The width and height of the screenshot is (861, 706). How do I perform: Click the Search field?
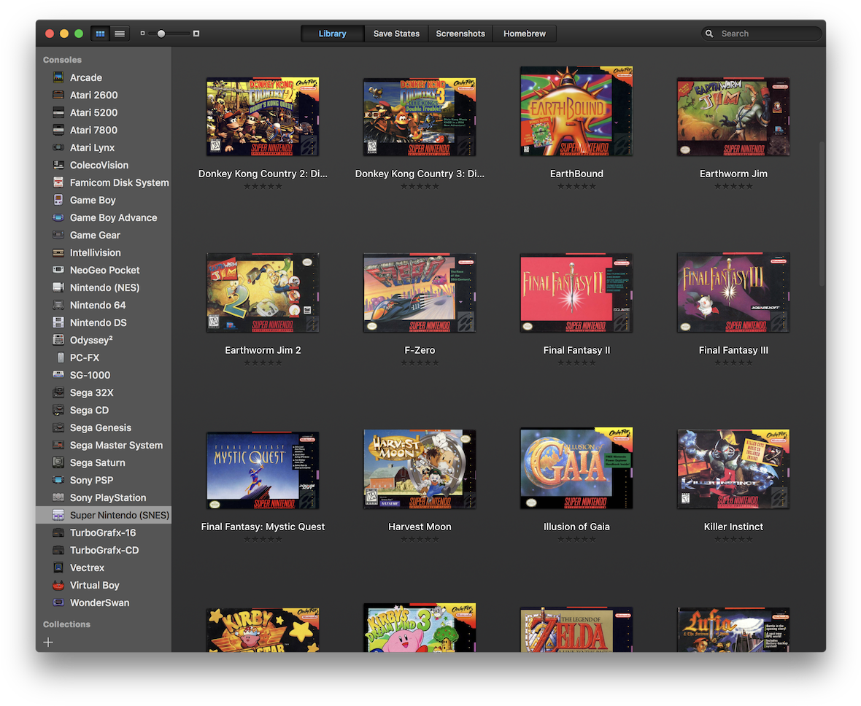(x=761, y=34)
